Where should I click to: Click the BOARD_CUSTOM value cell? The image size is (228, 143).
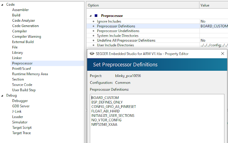[214, 26]
